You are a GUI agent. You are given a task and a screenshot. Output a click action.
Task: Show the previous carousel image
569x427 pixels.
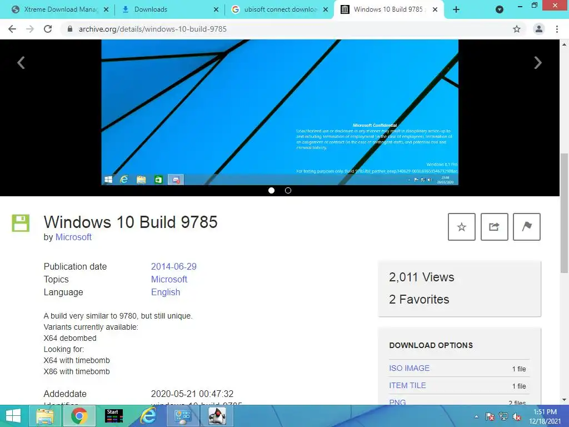[x=21, y=62]
